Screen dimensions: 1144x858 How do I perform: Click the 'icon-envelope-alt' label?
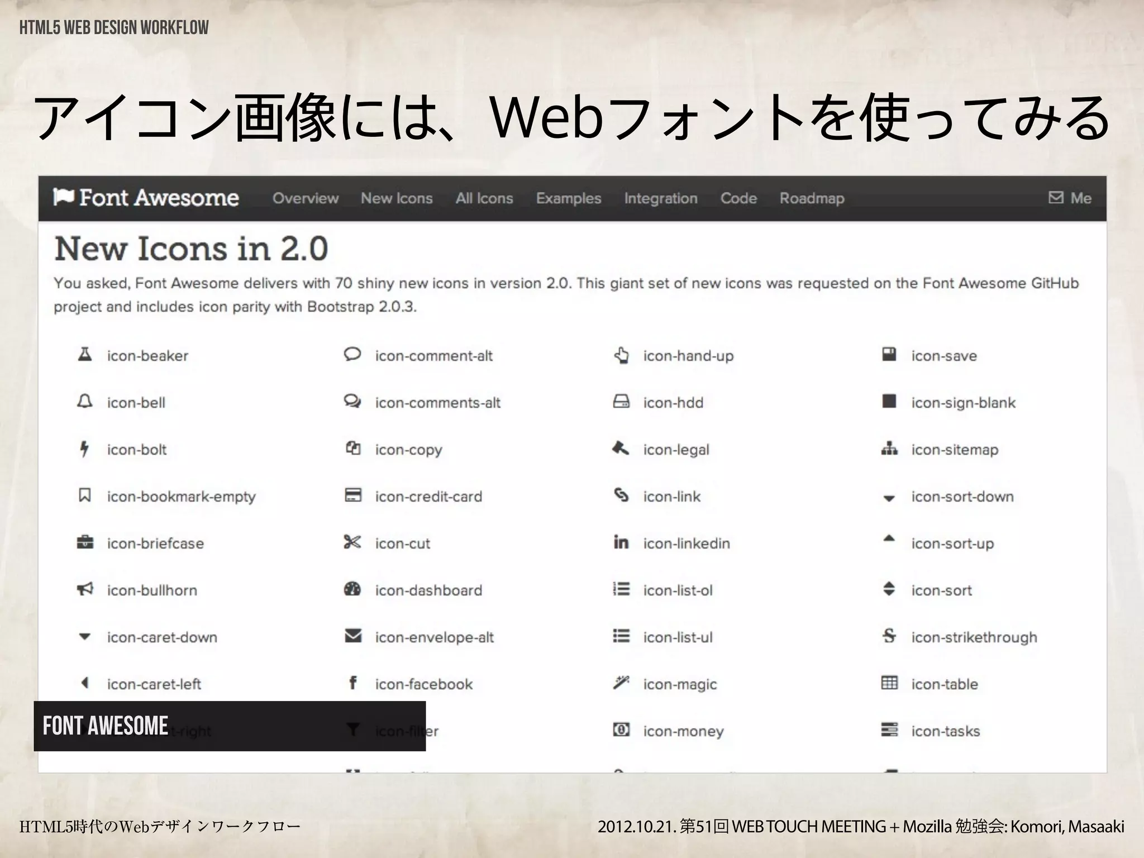point(434,637)
